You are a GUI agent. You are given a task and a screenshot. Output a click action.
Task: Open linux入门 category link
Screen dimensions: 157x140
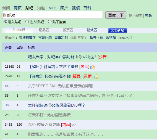click(125, 38)
